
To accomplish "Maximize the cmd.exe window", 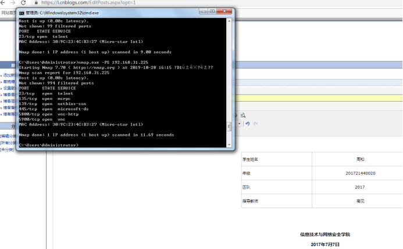I will (212, 11).
